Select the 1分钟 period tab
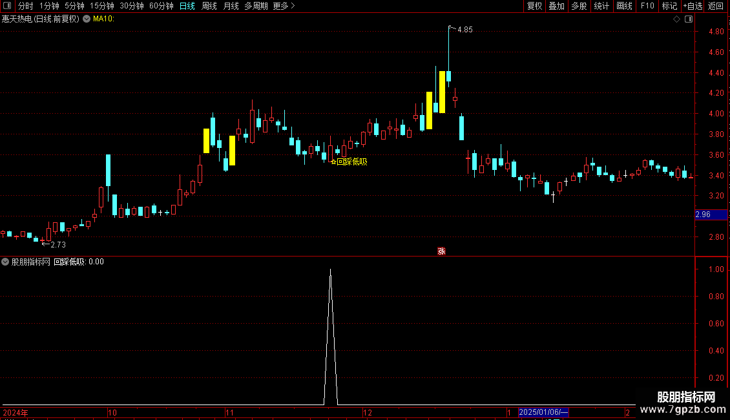Viewport: 730px width, 420px height. pyautogui.click(x=49, y=6)
